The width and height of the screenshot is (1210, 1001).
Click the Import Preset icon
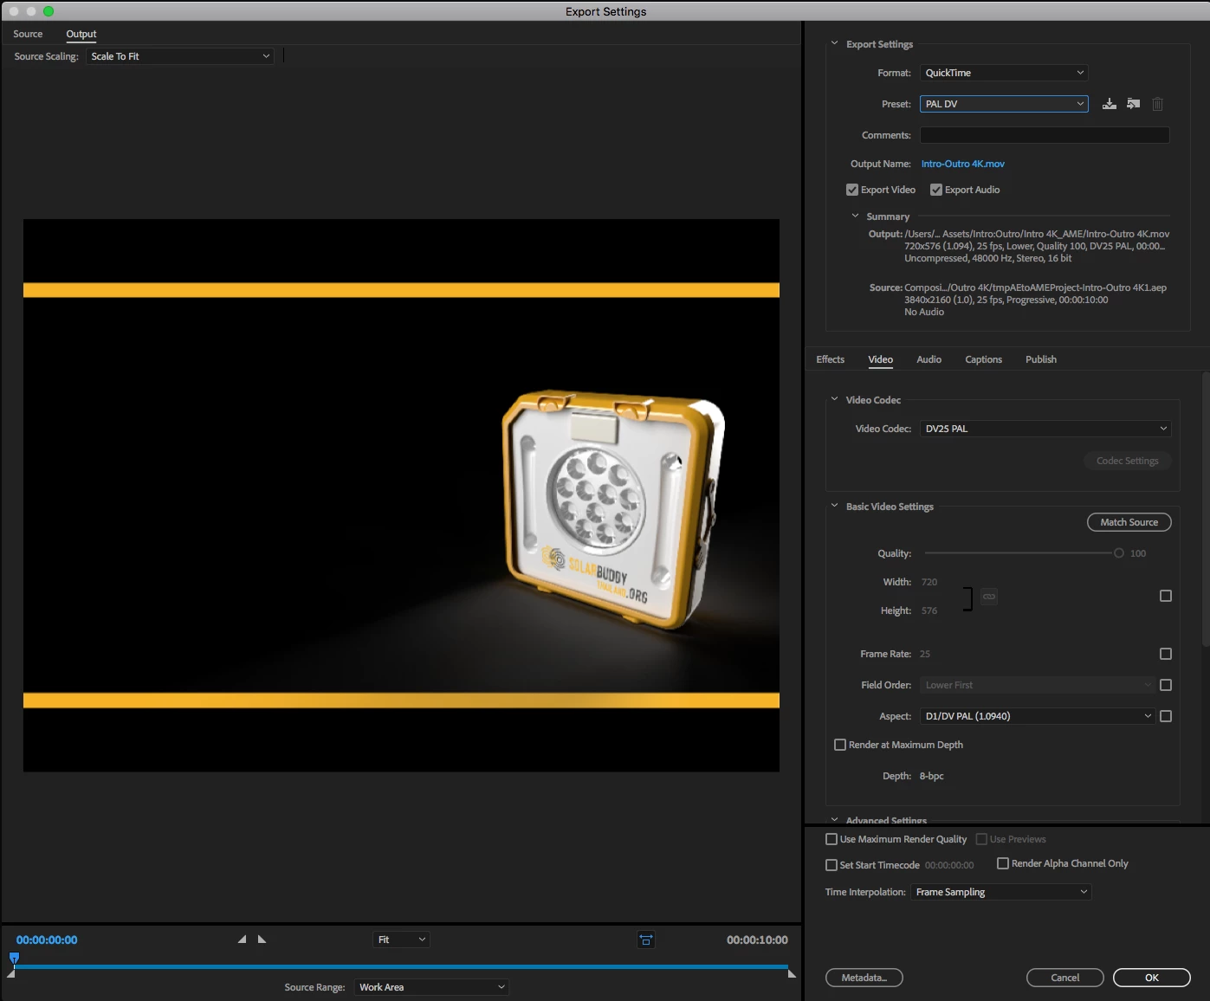[1133, 104]
